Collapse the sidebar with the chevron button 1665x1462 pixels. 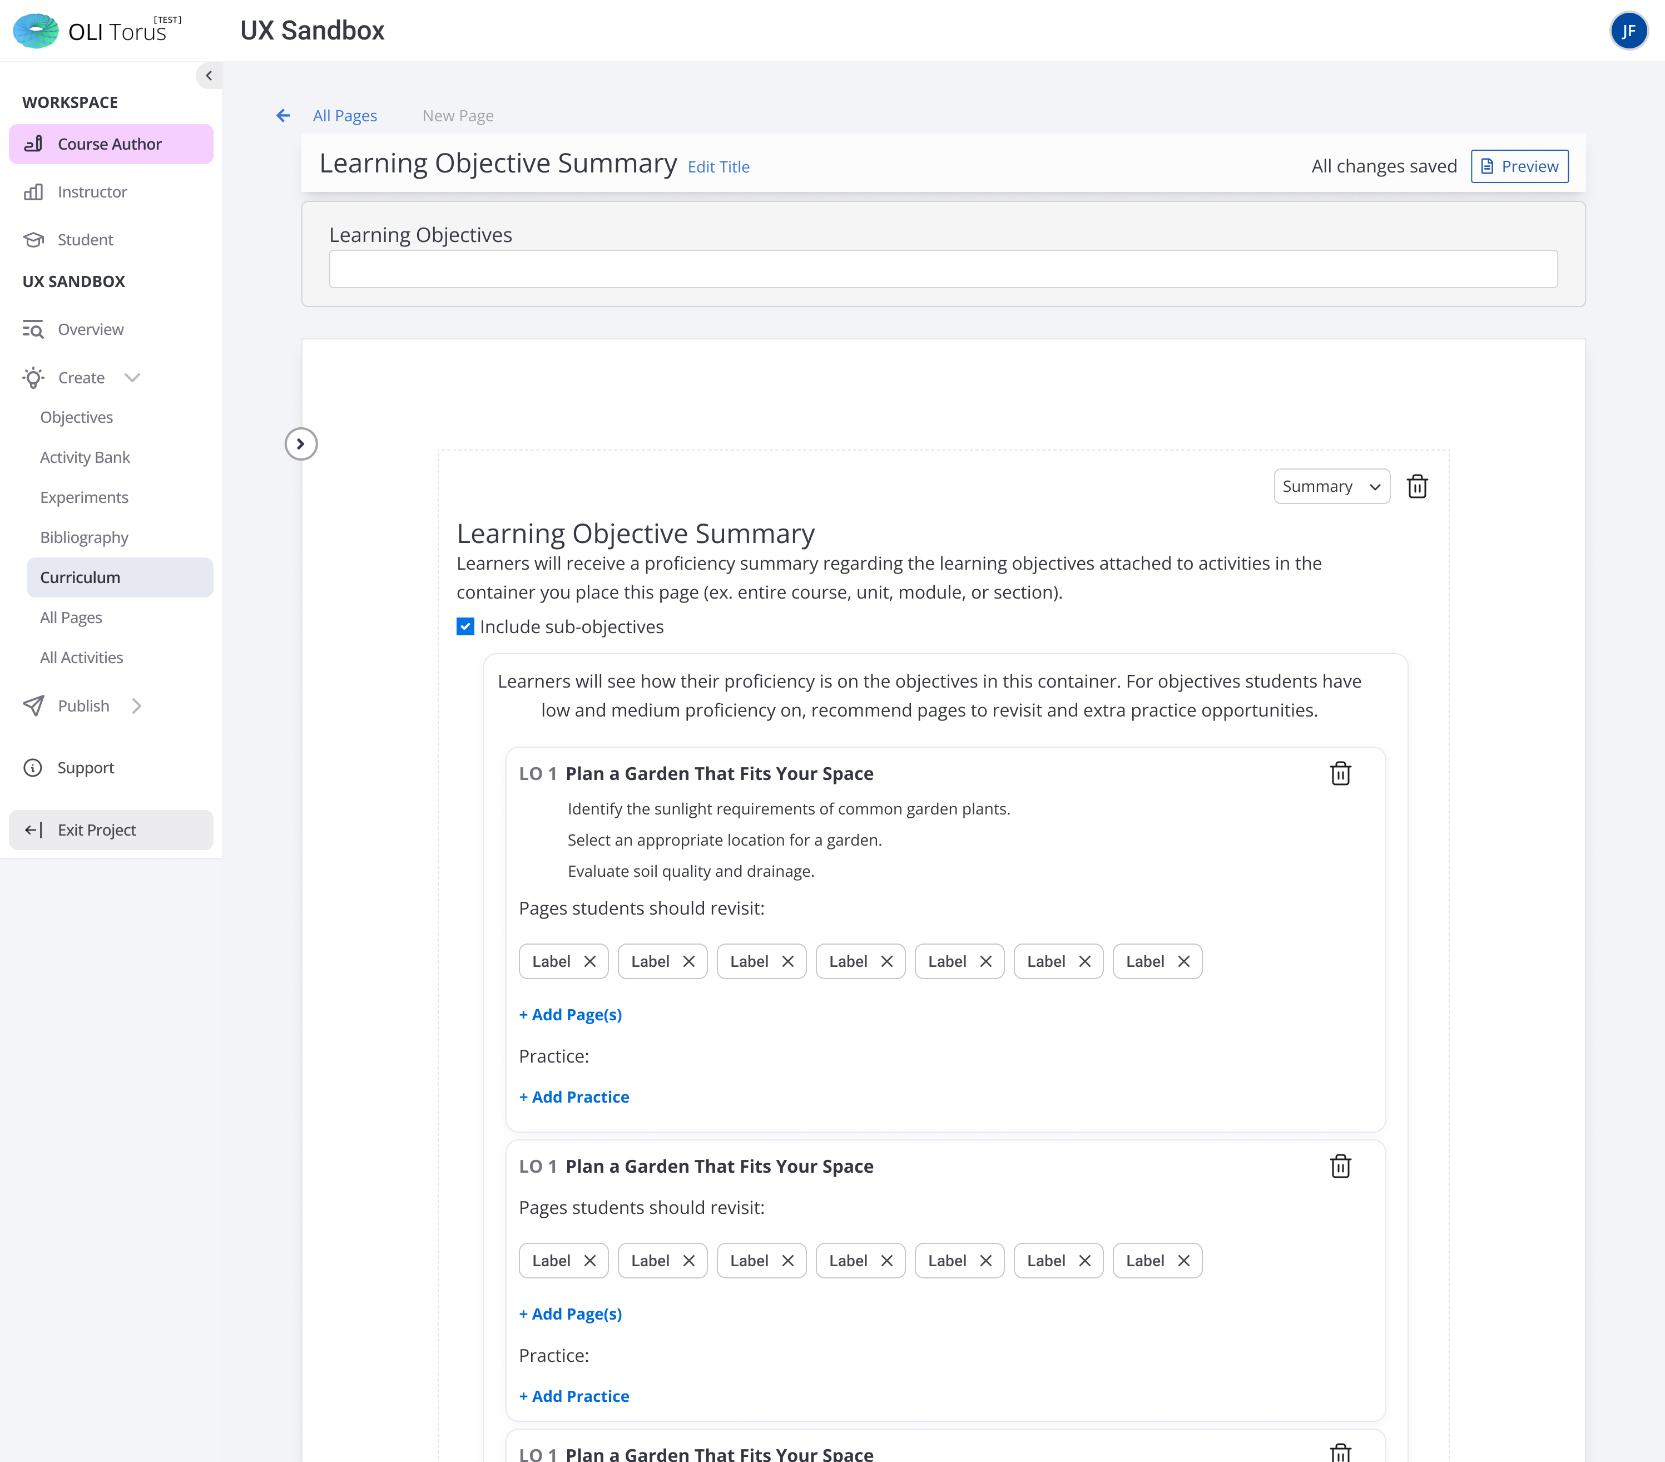point(209,76)
